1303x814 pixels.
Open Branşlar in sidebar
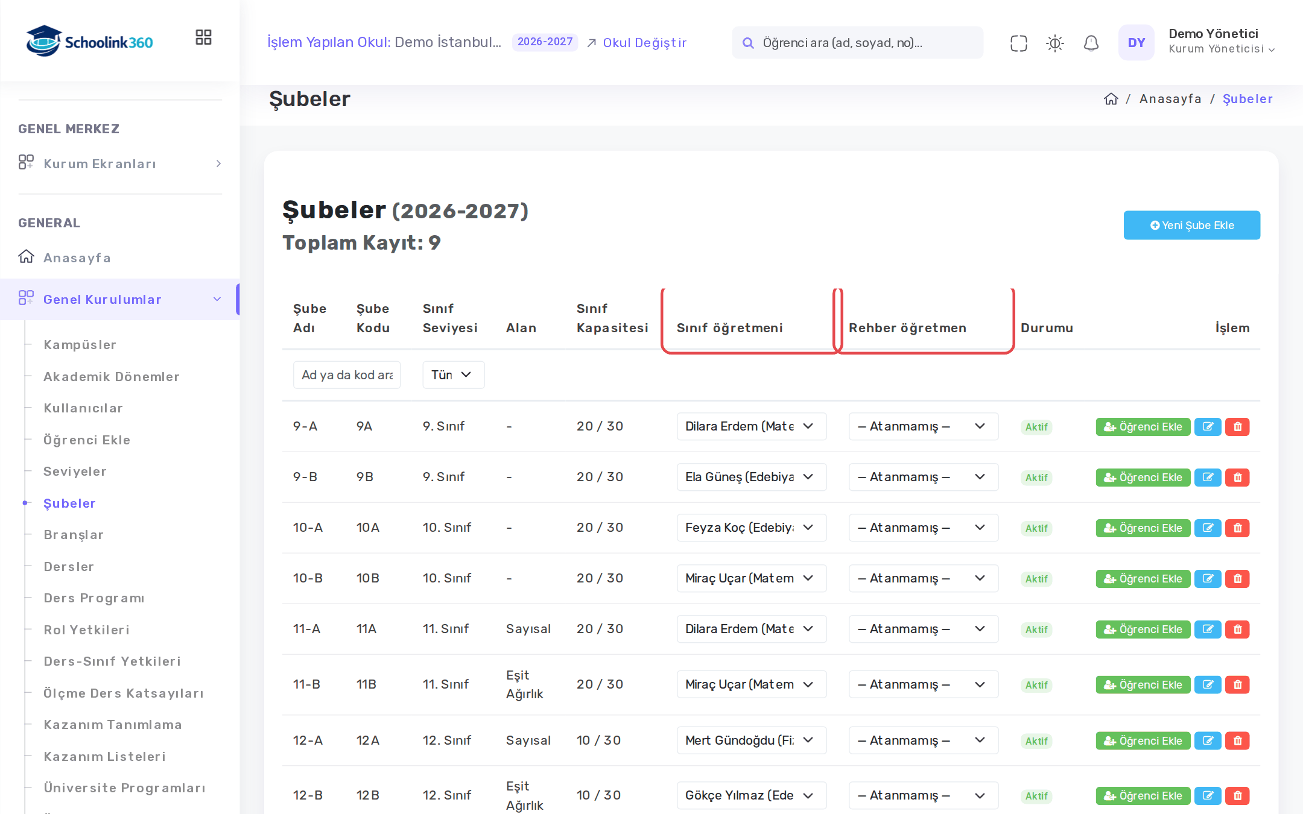pos(74,535)
